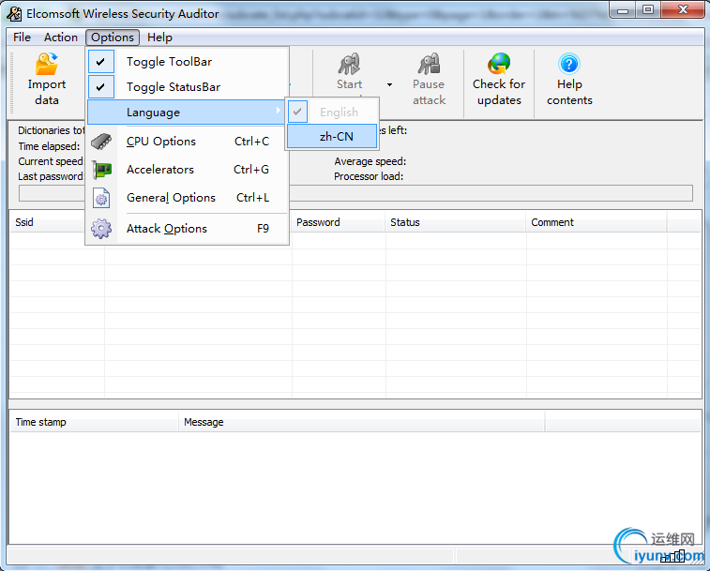Uncheck the Toggle ToolBar checkmark
Screen dimensions: 710x571
[x=101, y=62]
